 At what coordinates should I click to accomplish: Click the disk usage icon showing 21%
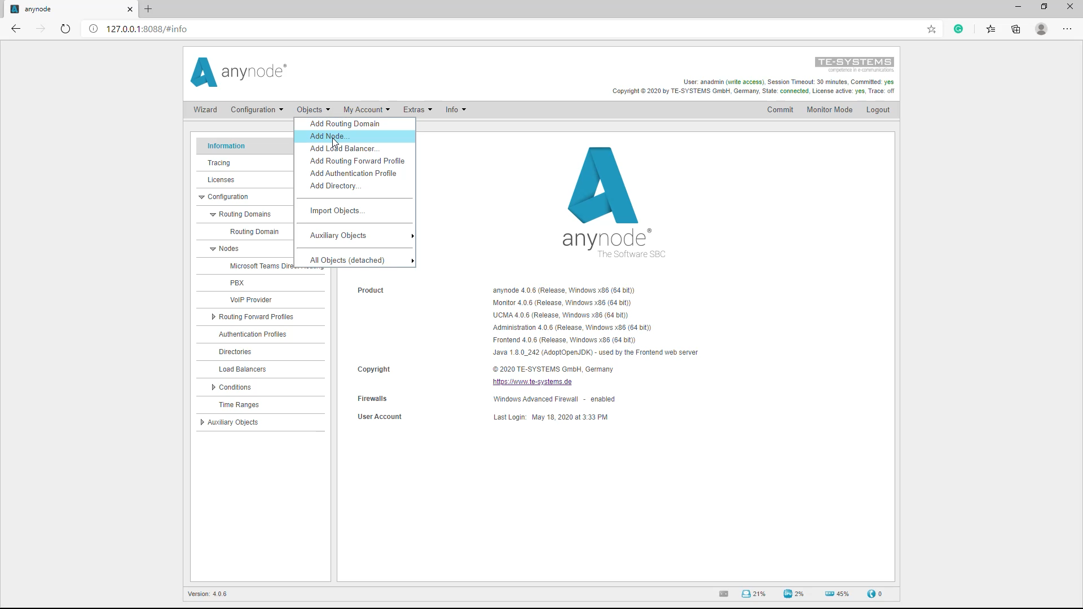(x=746, y=594)
